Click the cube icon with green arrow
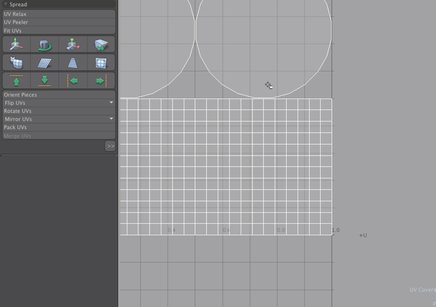Image resolution: width=436 pixels, height=307 pixels. point(101,44)
